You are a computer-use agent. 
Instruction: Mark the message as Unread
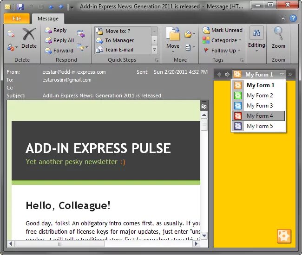(223, 30)
